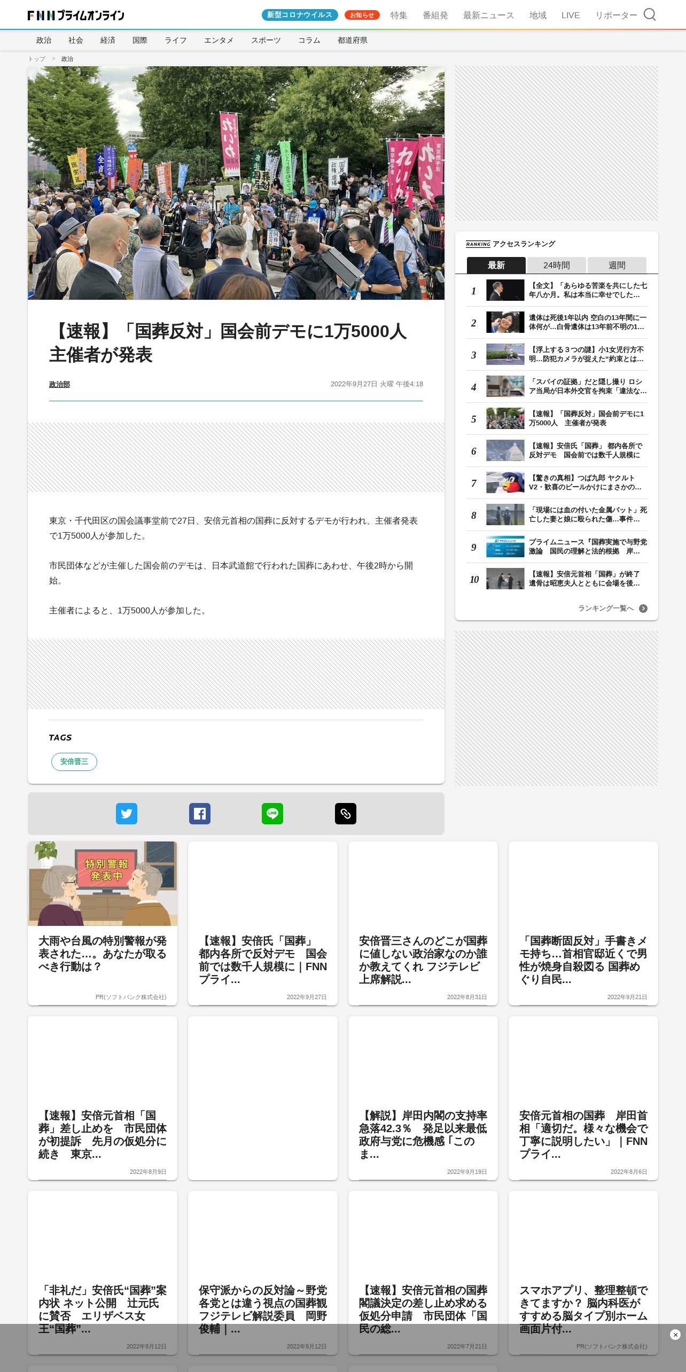The height and width of the screenshot is (1372, 686).
Task: Open 特集 in the top menu
Action: [399, 15]
